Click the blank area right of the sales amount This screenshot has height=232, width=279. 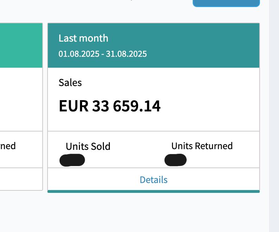pyautogui.click(x=211, y=106)
